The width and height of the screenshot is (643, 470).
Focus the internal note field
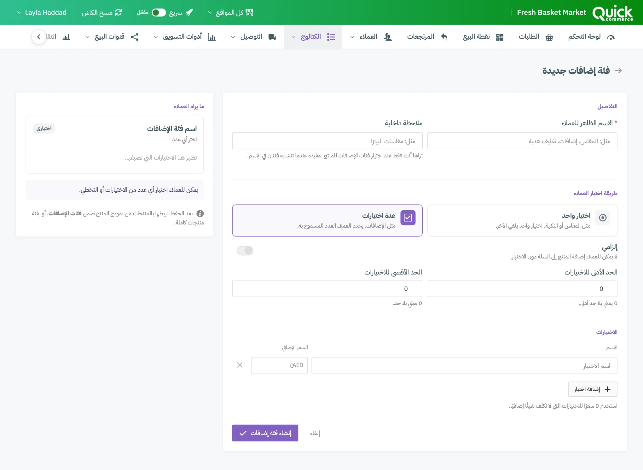click(327, 141)
